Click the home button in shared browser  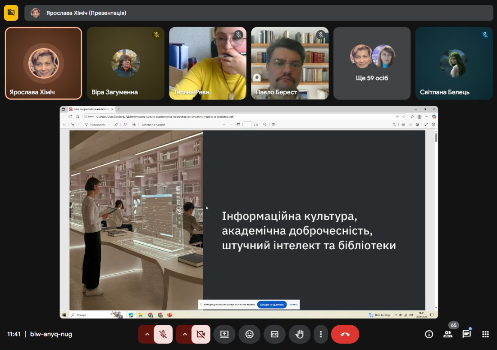78,117
